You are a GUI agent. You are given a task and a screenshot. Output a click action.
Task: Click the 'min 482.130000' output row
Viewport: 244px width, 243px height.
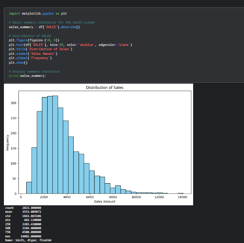pos(23,220)
